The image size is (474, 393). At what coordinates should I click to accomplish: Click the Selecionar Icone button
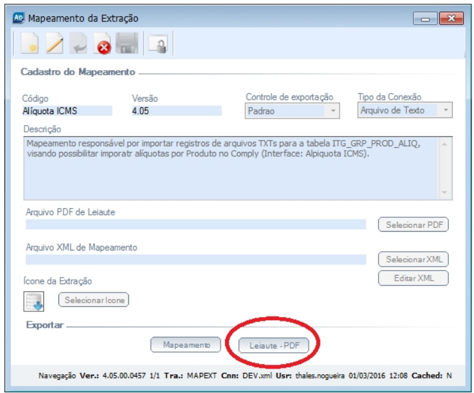[x=94, y=299]
